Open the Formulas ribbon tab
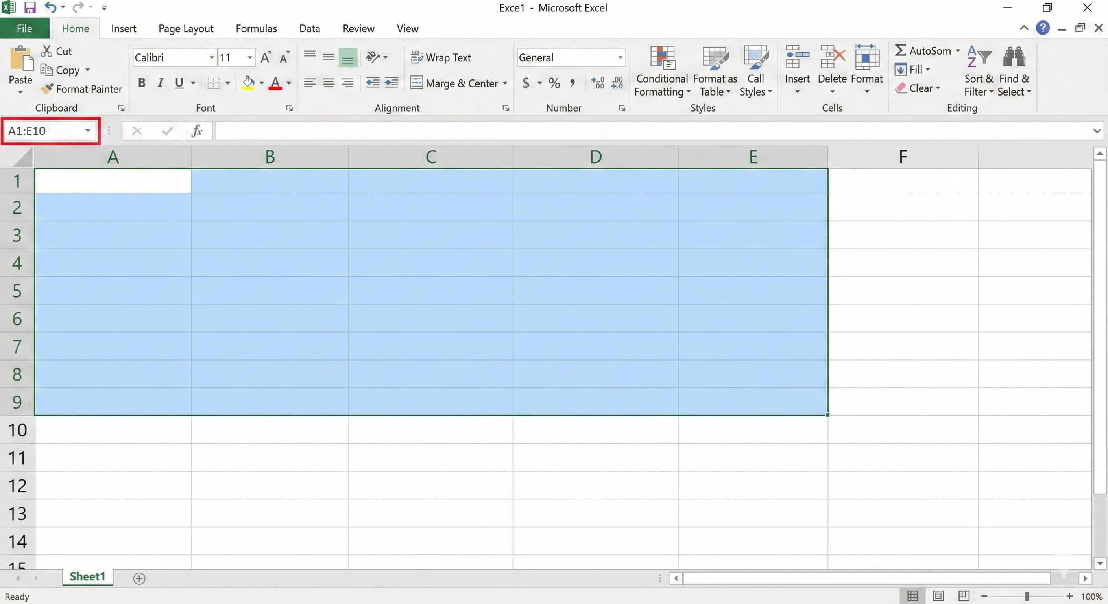 [256, 28]
